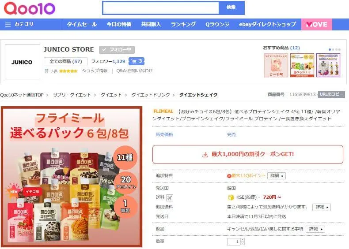This screenshot has height=249, width=349.
Task: Open the ランキング tab
Action: pos(183,24)
